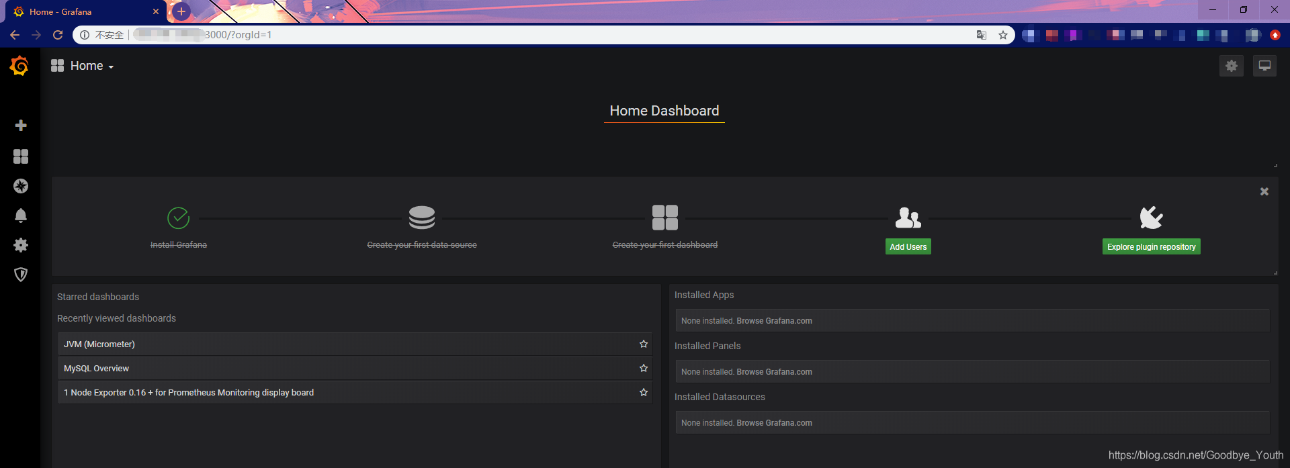This screenshot has height=468, width=1290.
Task: Click Create your first dashboard text
Action: tap(665, 245)
